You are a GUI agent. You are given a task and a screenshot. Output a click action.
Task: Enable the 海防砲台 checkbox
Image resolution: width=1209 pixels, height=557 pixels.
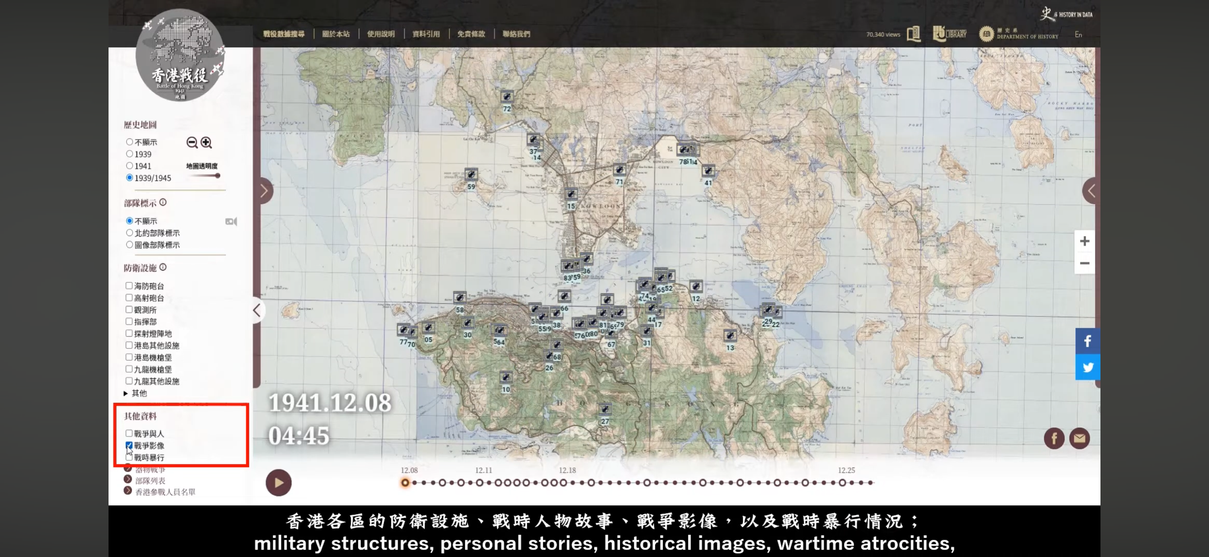129,285
